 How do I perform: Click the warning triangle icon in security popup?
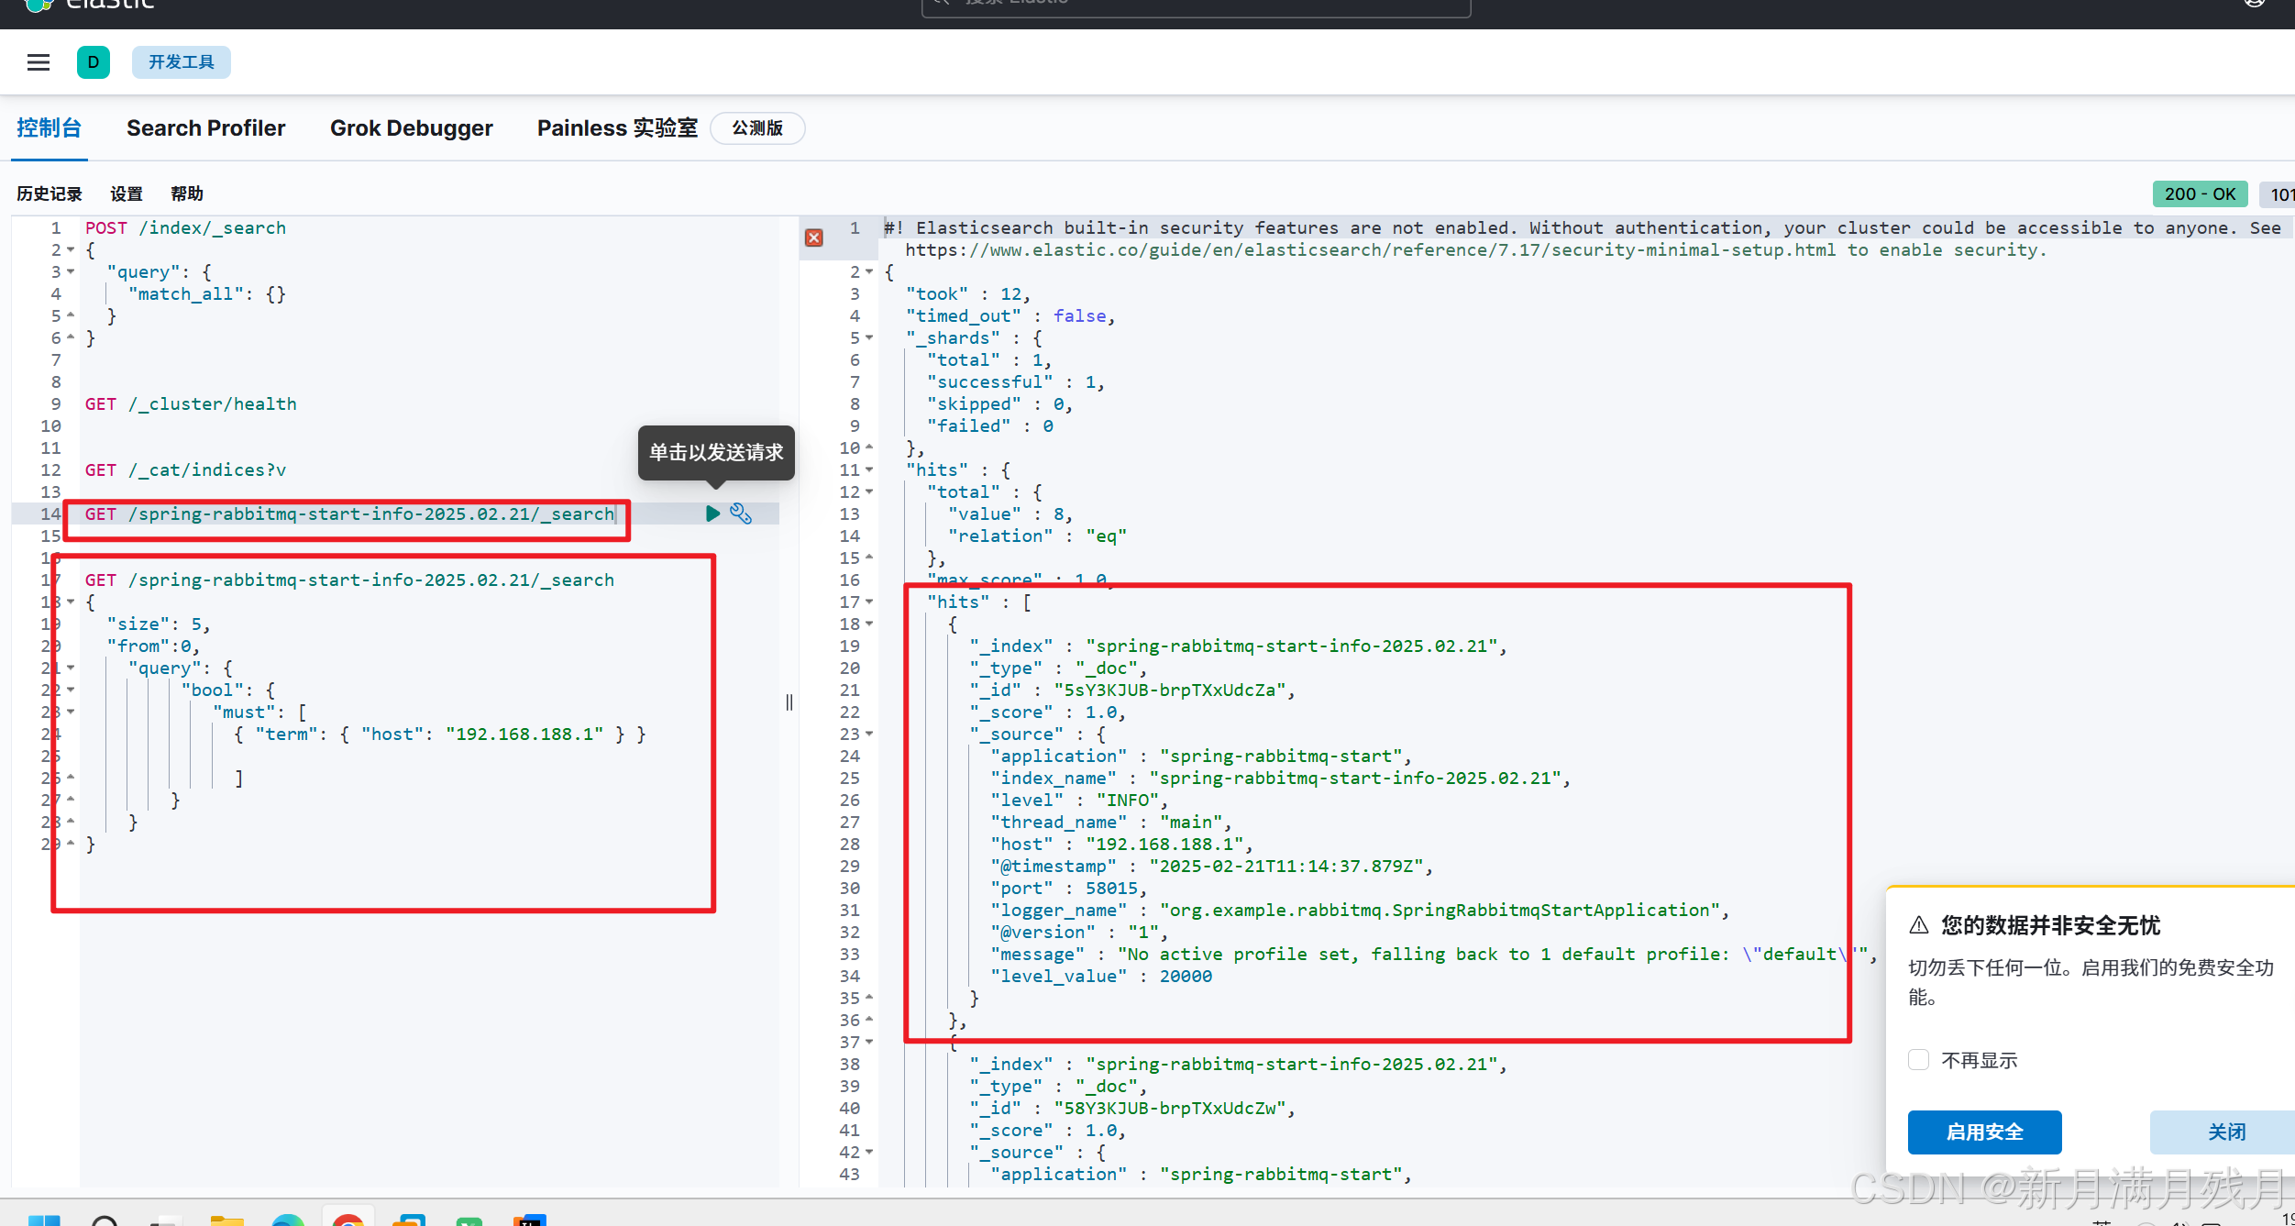(x=1919, y=925)
